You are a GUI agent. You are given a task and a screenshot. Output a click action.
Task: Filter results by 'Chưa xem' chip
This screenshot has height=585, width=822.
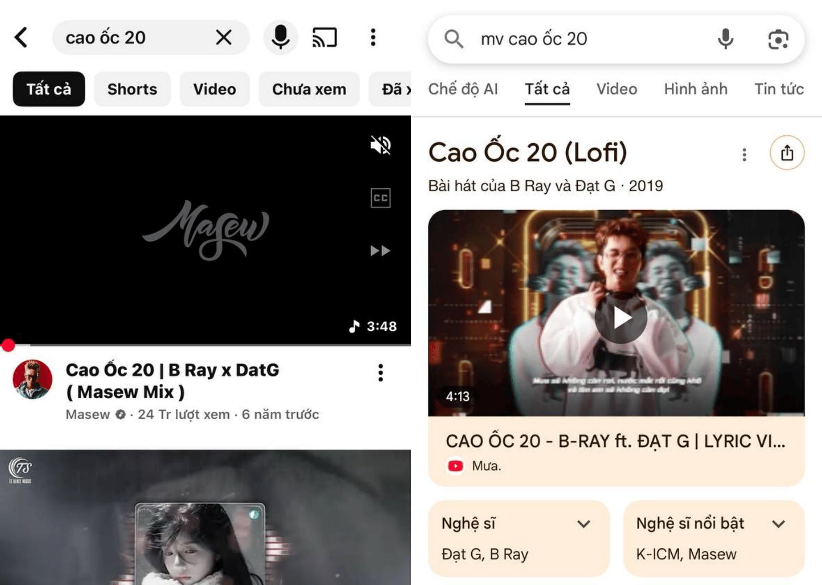tap(309, 89)
